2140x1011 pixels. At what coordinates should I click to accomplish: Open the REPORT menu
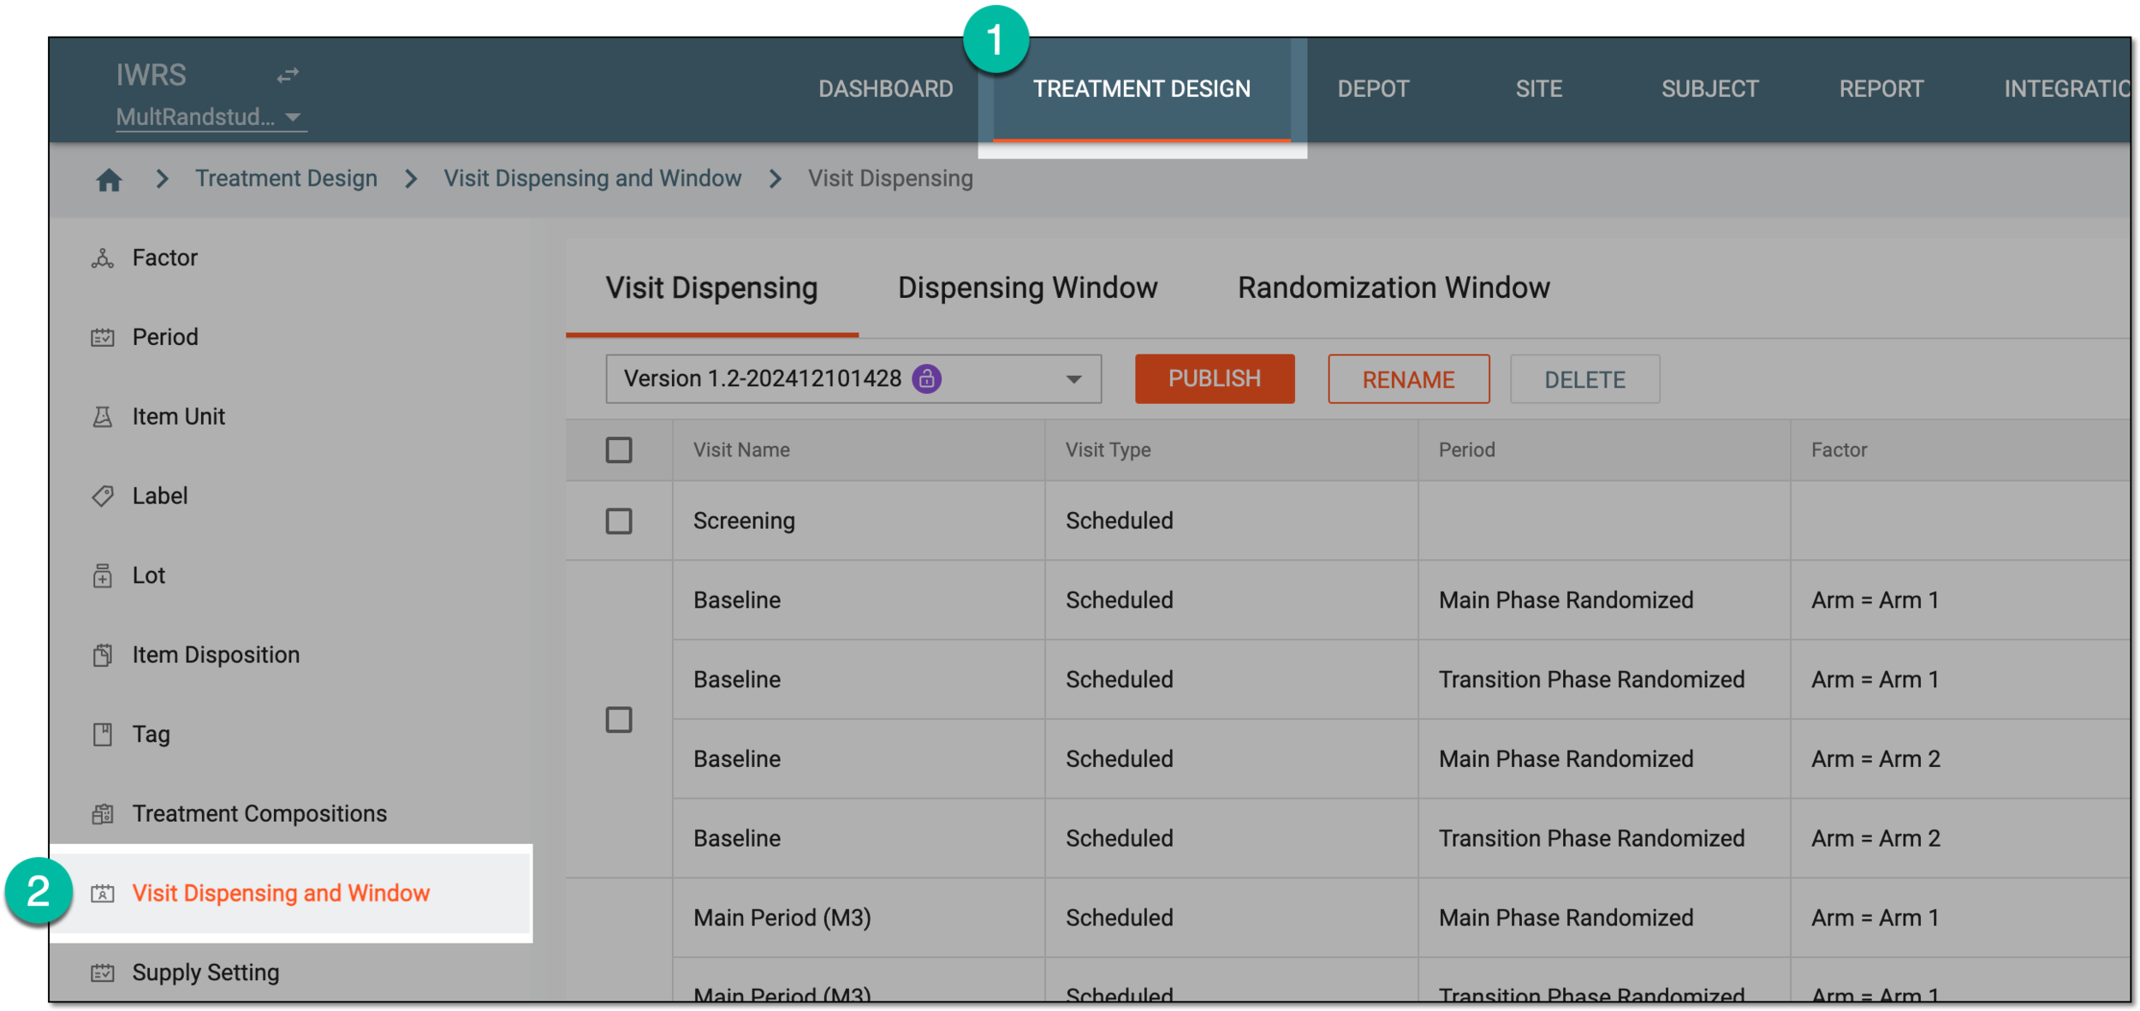tap(1881, 89)
